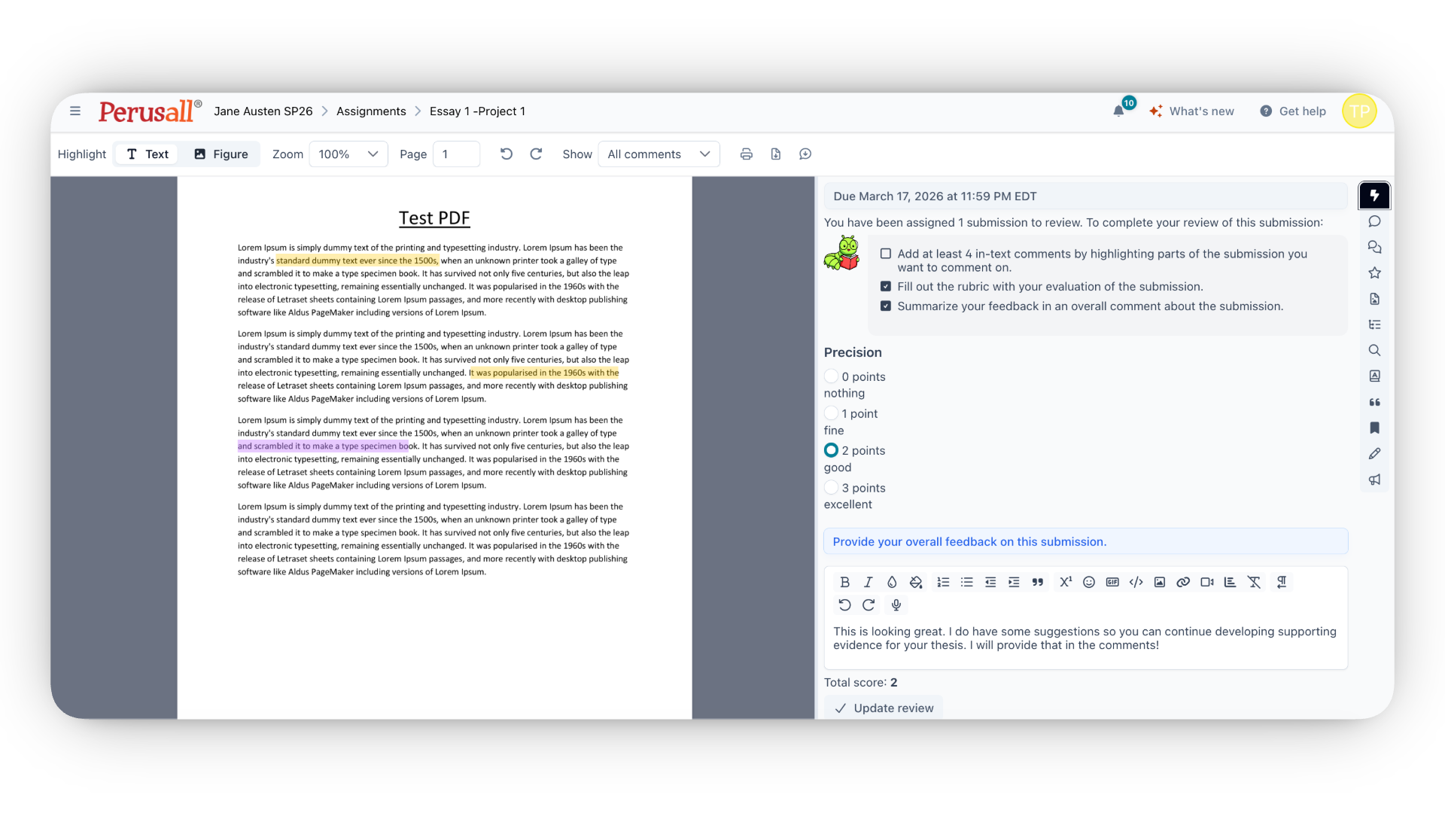Select the 1 point Precision rating
This screenshot has height=813, width=1445.
pos(831,413)
